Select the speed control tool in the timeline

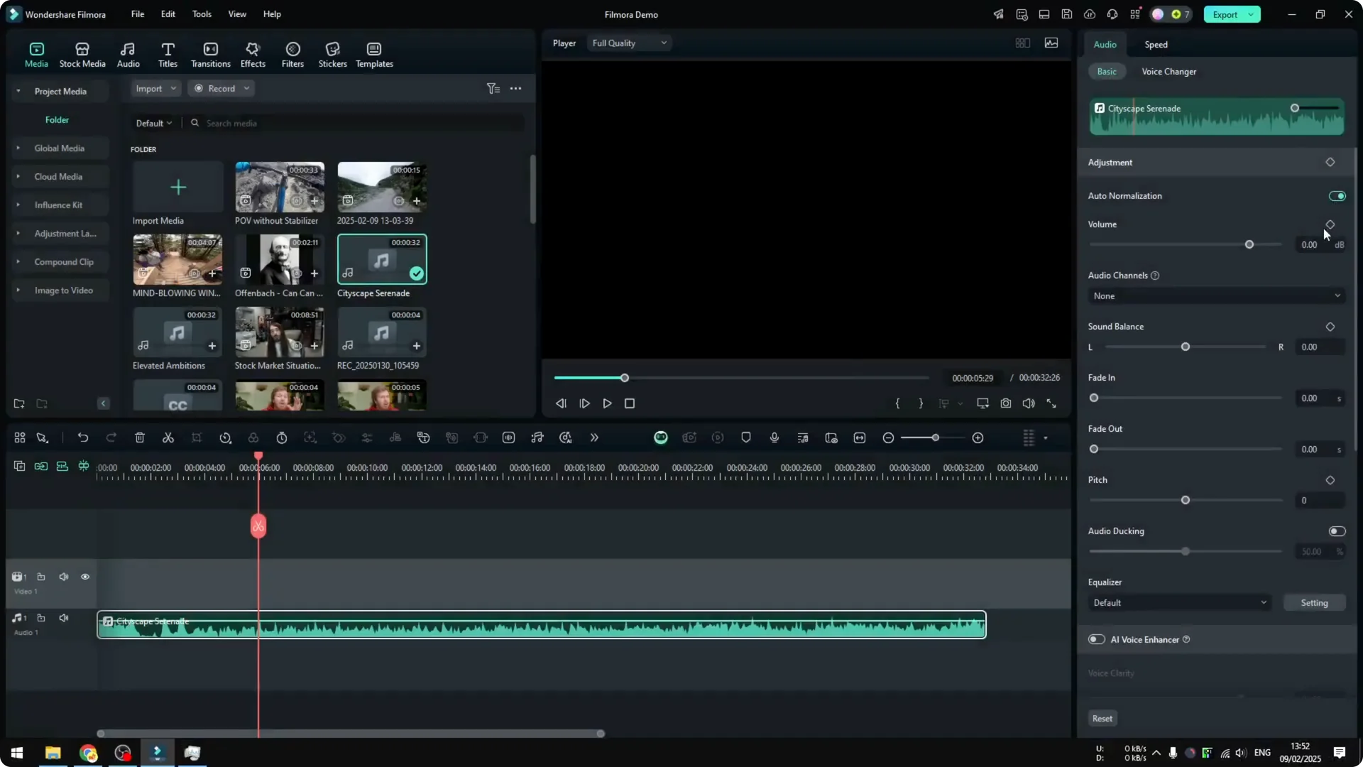pos(226,437)
